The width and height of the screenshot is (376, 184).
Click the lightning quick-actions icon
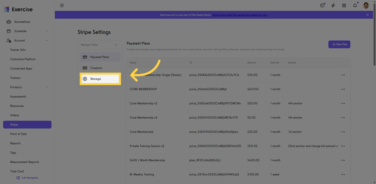point(333,5)
